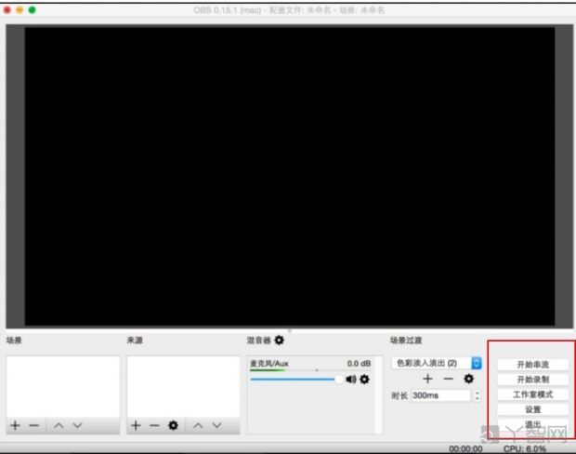Add a transition with plus icon

tap(427, 379)
